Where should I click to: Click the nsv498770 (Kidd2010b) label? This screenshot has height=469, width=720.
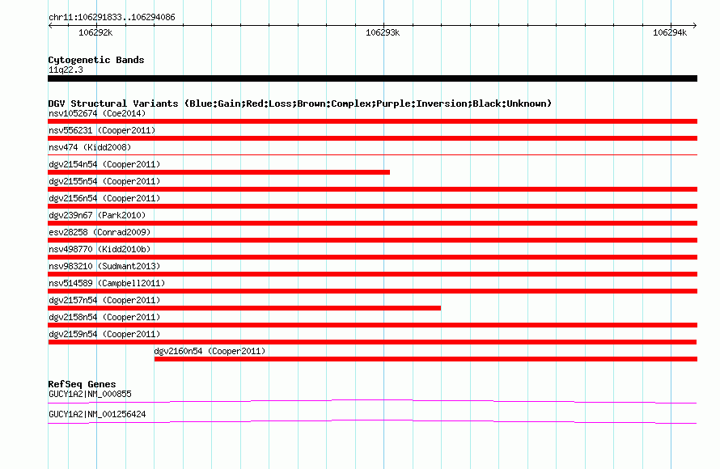(100, 249)
